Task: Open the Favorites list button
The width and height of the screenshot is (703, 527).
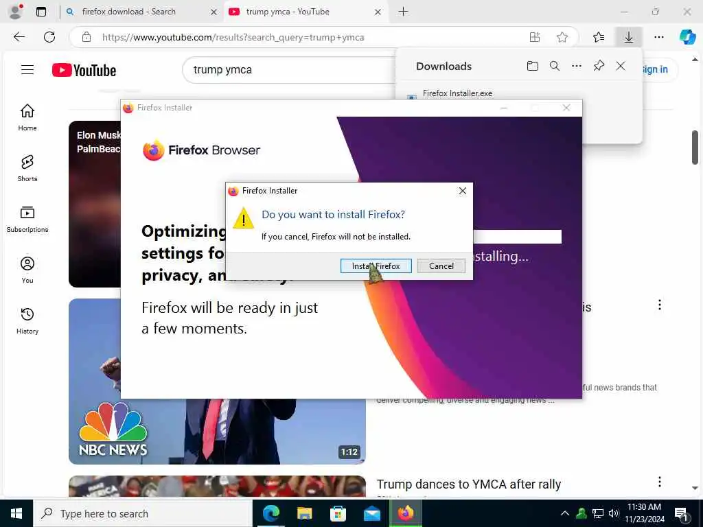Action: pyautogui.click(x=599, y=37)
